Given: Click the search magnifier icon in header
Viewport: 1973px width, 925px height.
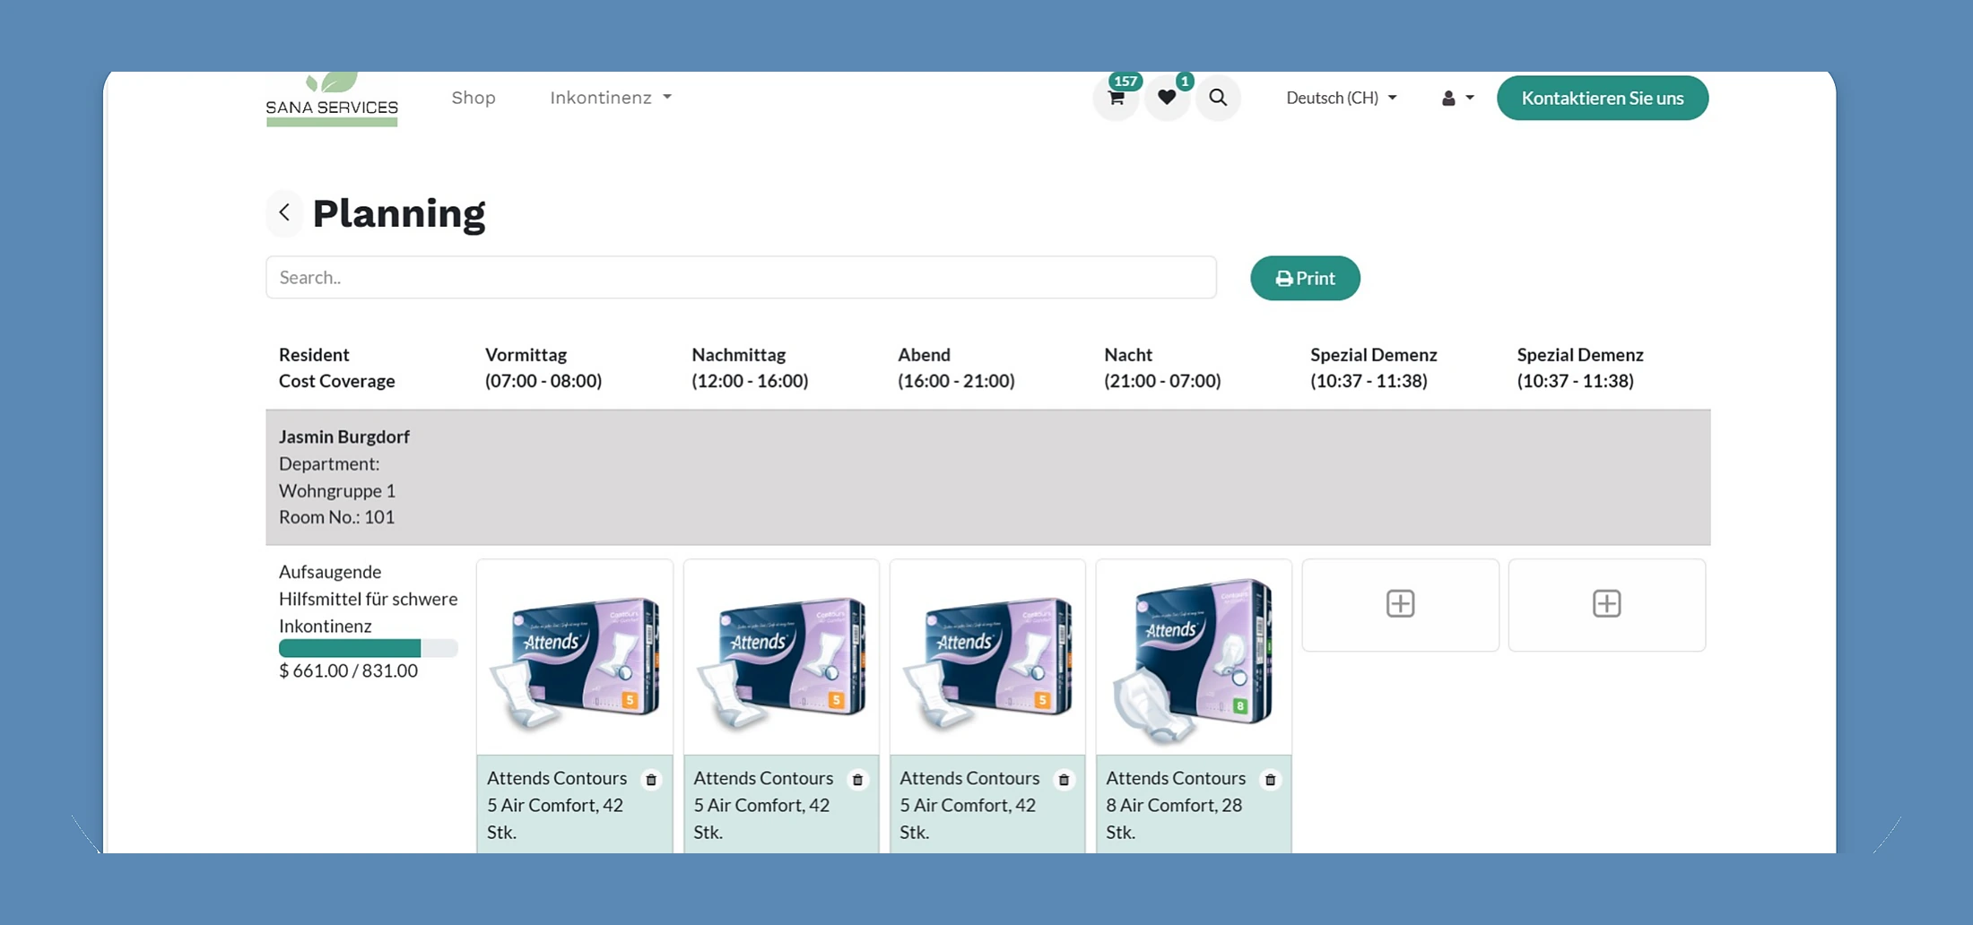Looking at the screenshot, I should pos(1218,98).
